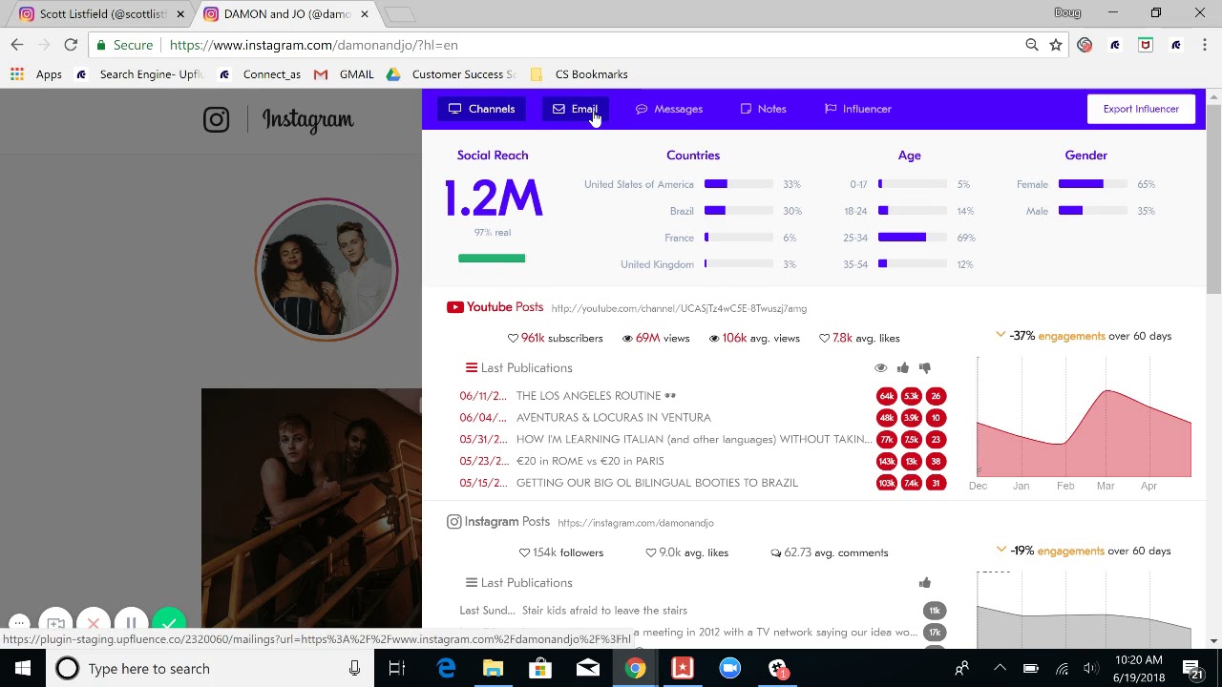This screenshot has height=687, width=1222.
Task: Click the red YouTube logo icon
Action: [454, 307]
